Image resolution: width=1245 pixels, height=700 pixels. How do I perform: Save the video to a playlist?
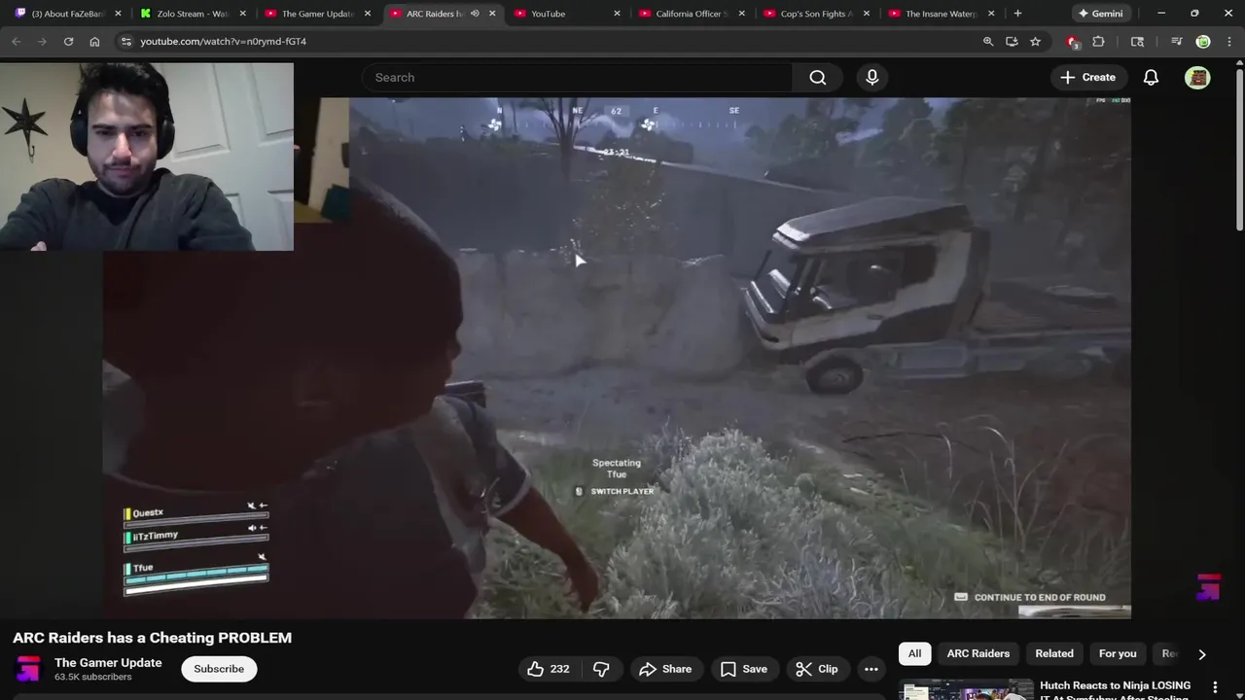point(744,669)
